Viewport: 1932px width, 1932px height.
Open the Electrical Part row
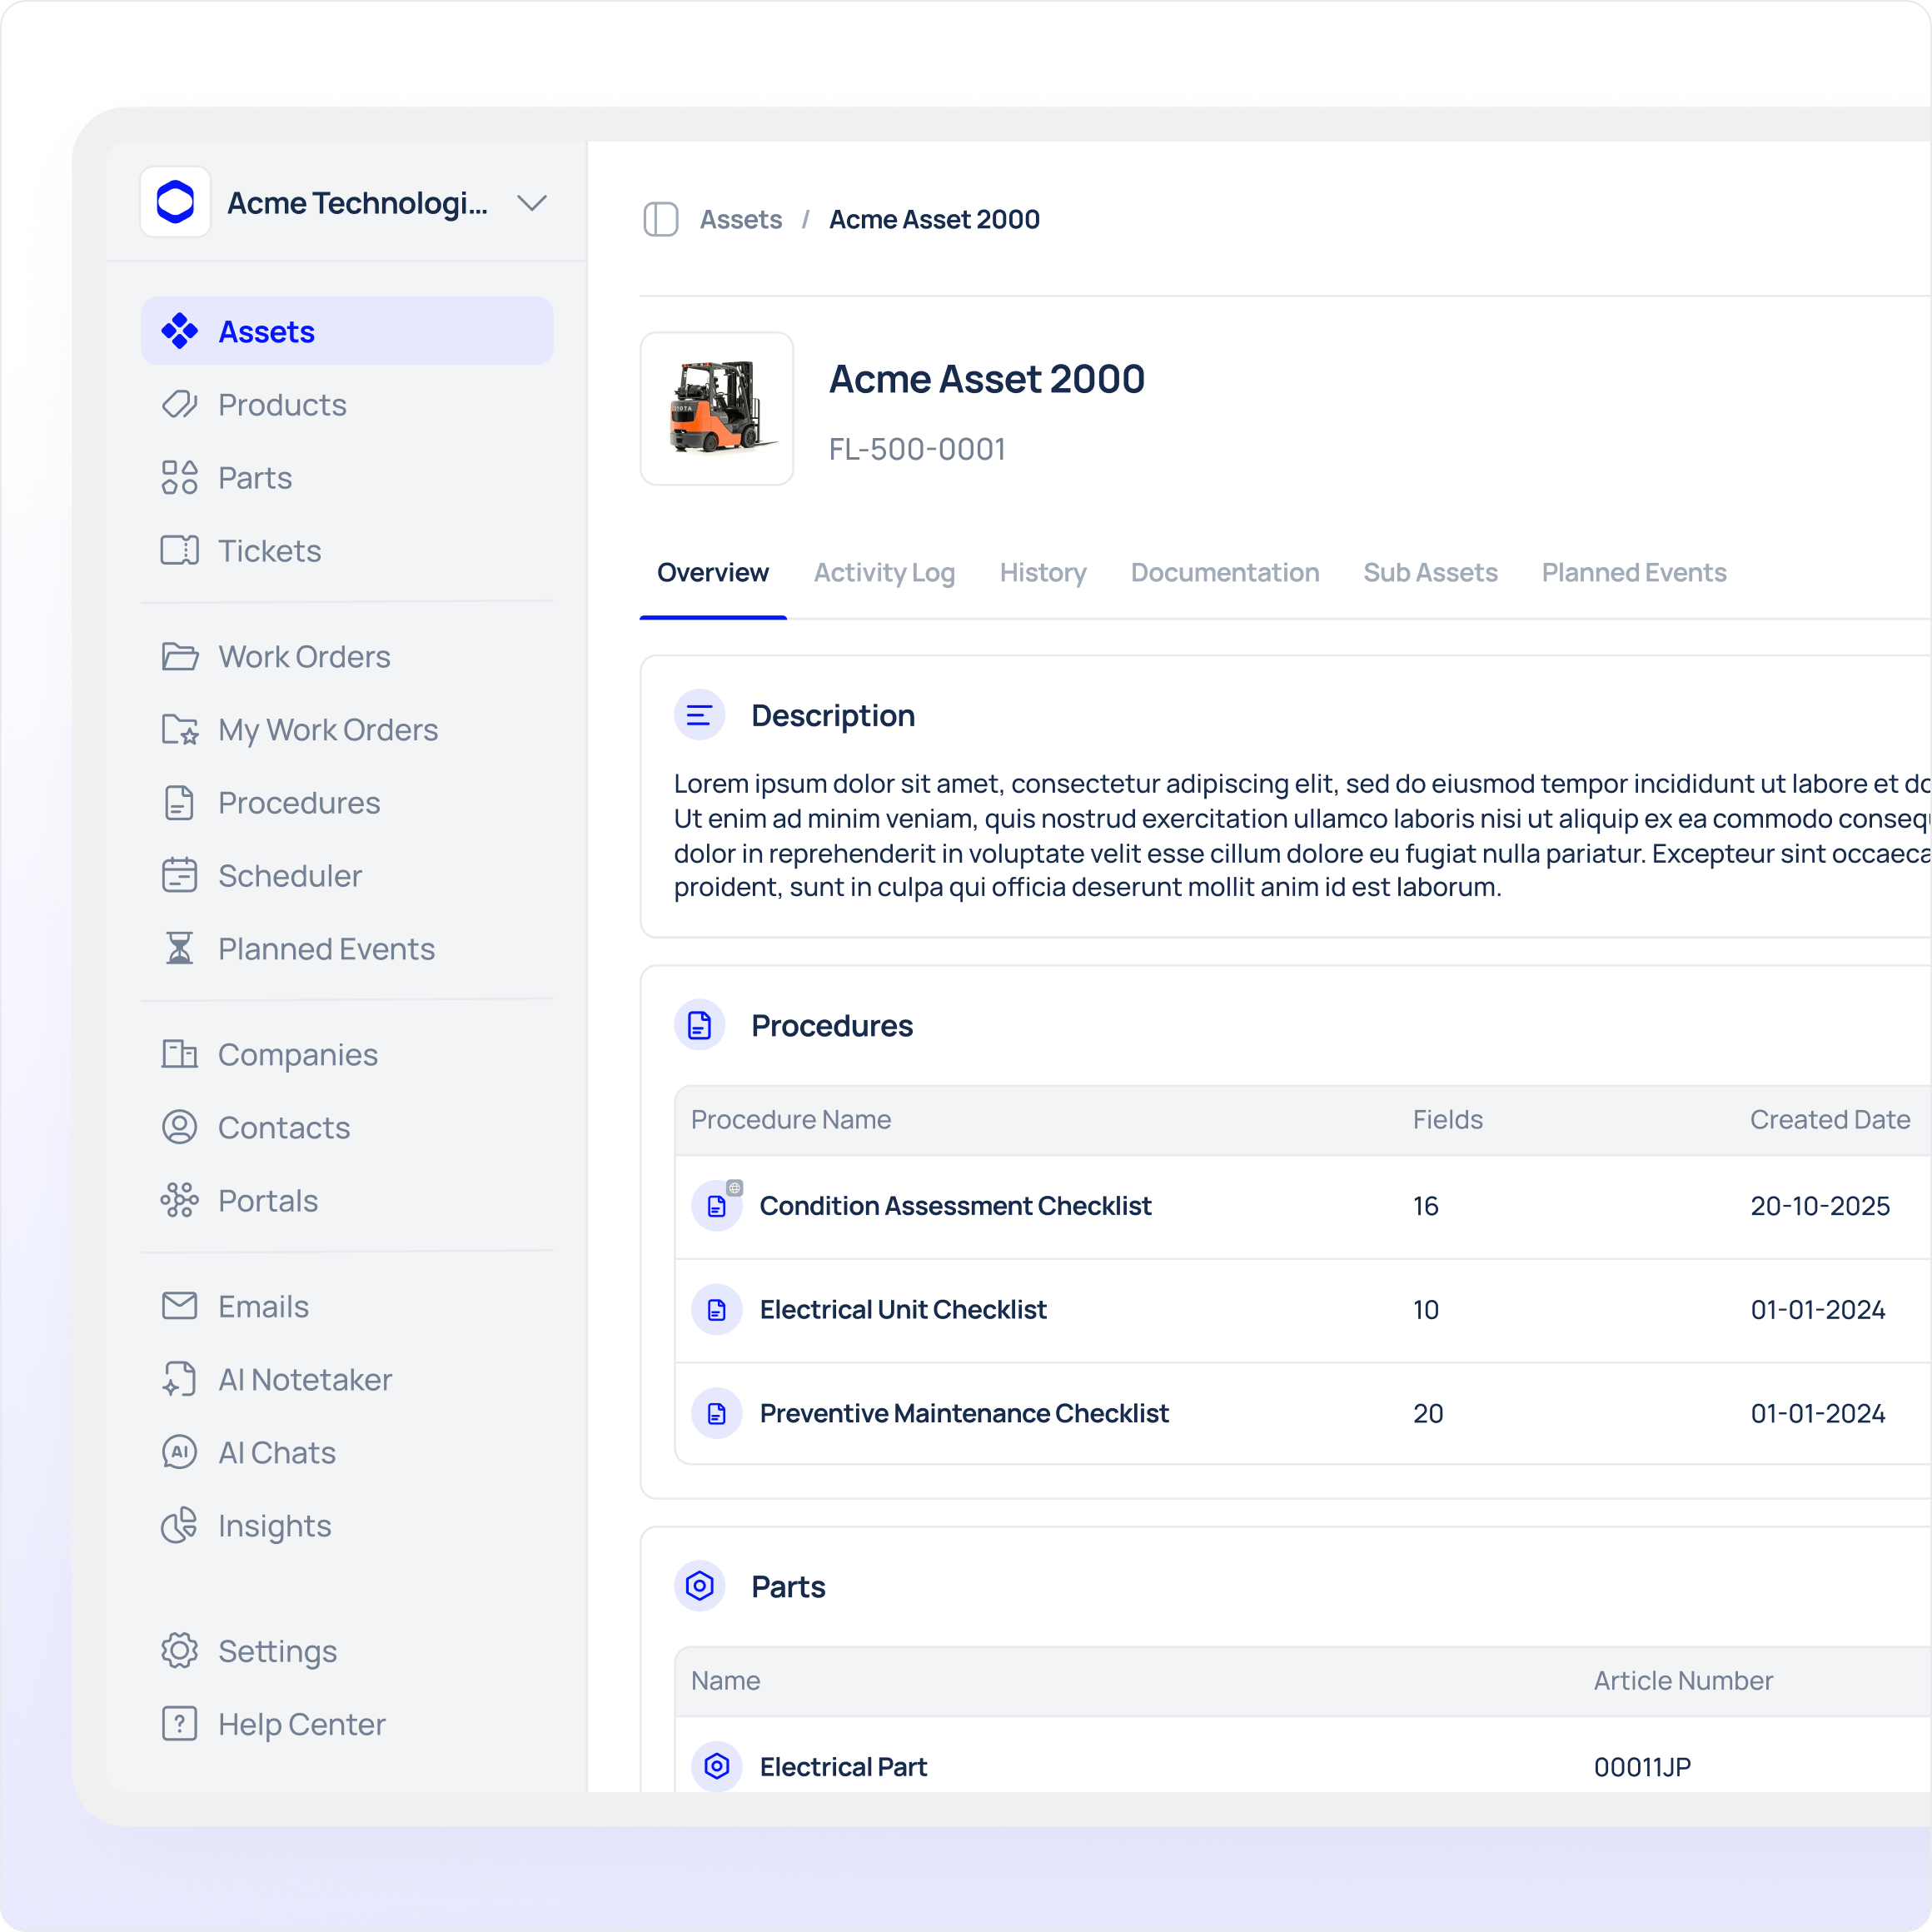843,1767
